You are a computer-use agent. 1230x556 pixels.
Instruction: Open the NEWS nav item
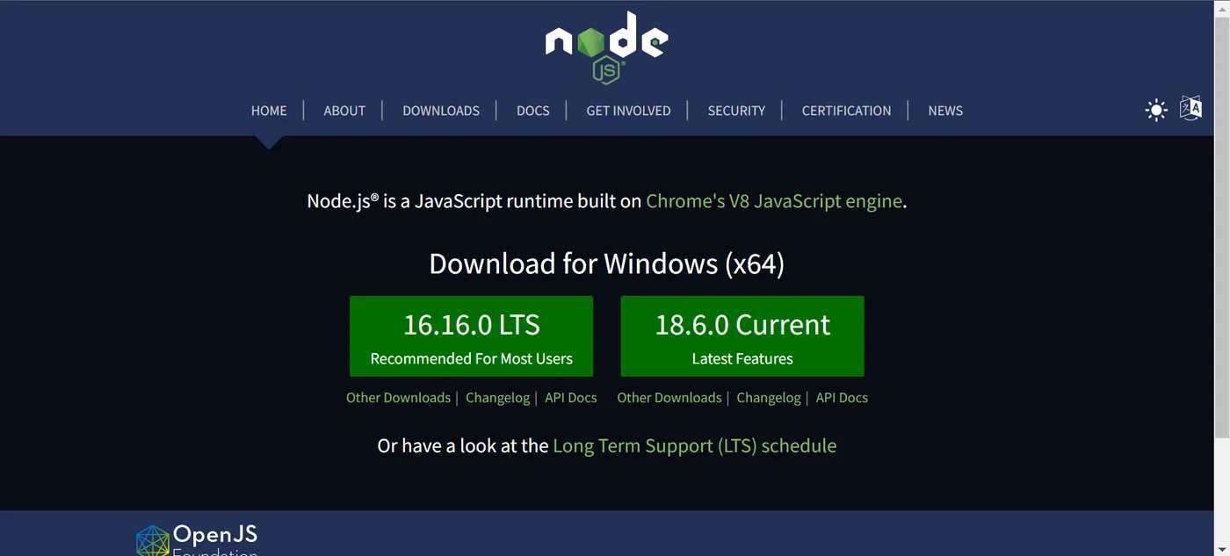point(945,111)
